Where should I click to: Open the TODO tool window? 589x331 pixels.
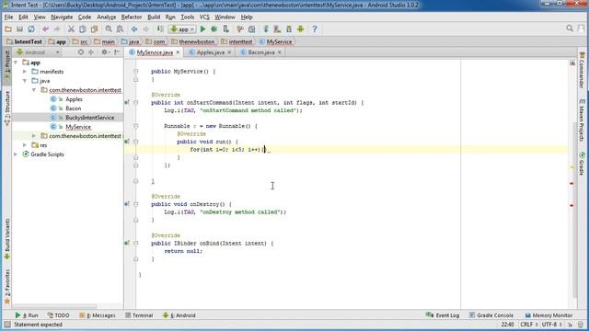59,315
